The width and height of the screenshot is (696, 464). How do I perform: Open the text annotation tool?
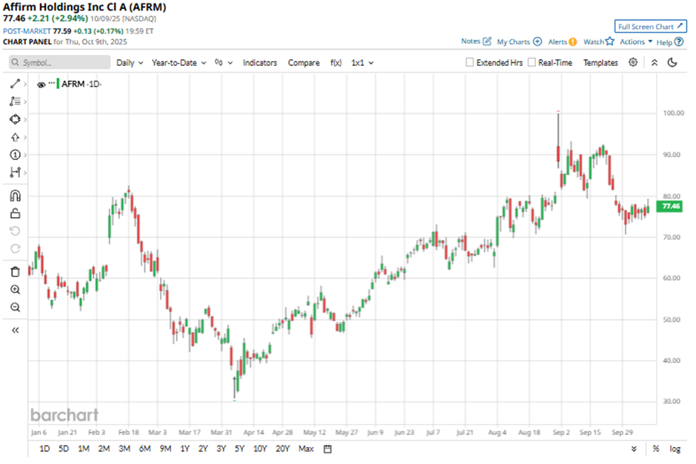15,102
